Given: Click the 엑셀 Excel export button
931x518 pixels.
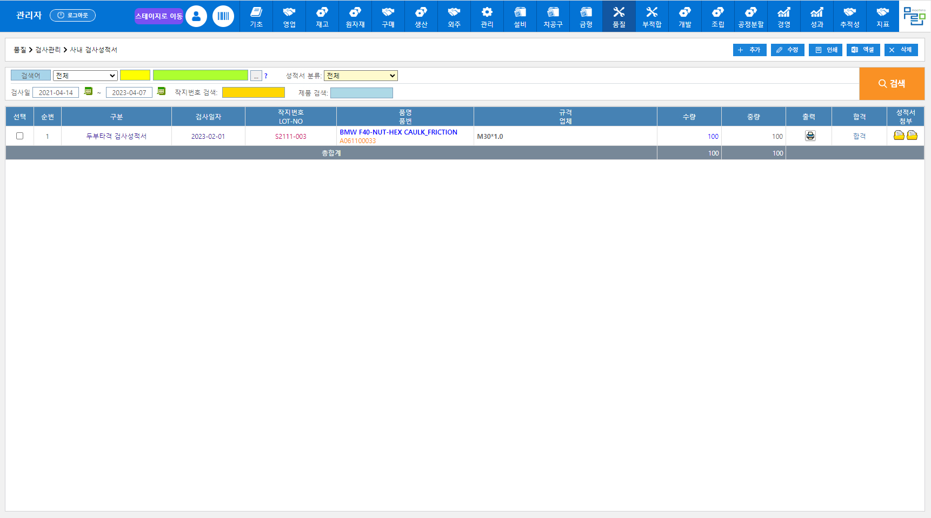Looking at the screenshot, I should 863,50.
